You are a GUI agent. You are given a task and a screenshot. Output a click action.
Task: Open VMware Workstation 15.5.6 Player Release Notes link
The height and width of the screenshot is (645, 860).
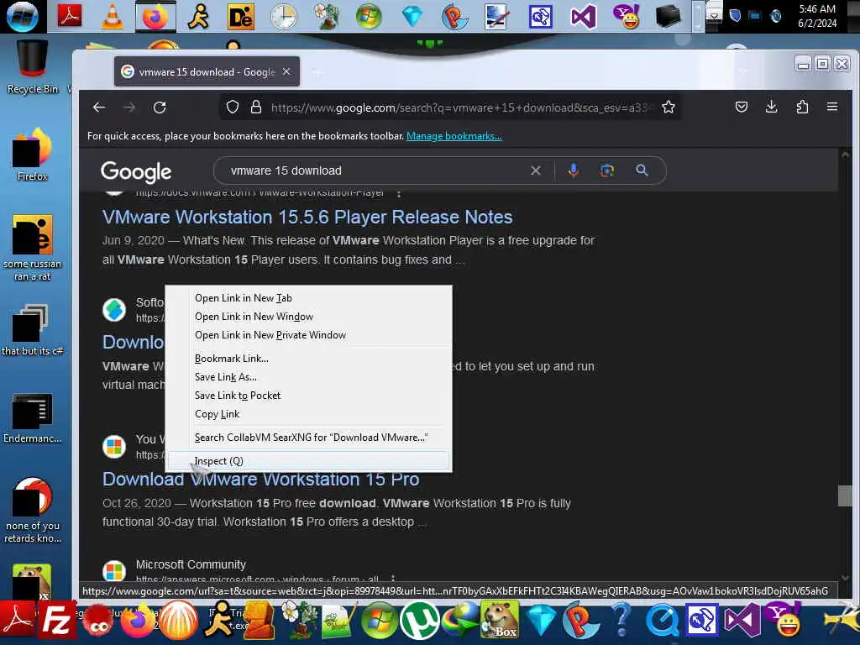click(307, 218)
